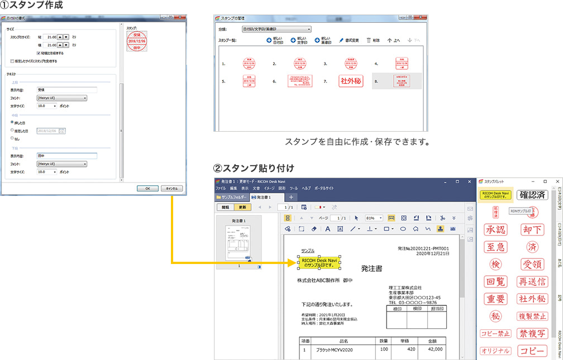
Task: Click the OK button in stamp dialog
Action: pos(147,189)
